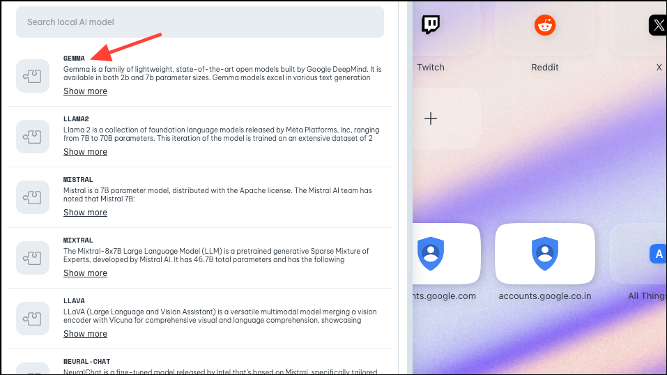Image resolution: width=667 pixels, height=375 pixels.
Task: Click the Mistral model puzzle icon
Action: tap(33, 197)
